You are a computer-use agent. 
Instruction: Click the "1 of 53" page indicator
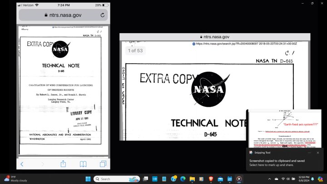tap(135, 50)
